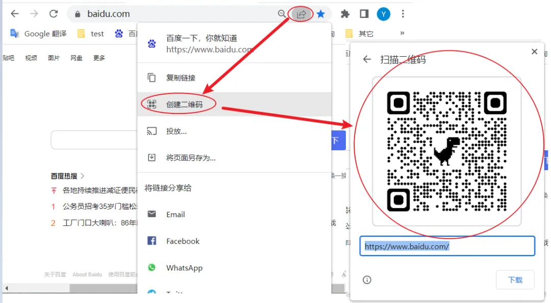The width and height of the screenshot is (551, 303).
Task: Click the Email icon under 将链接分享给
Action: [x=153, y=214]
